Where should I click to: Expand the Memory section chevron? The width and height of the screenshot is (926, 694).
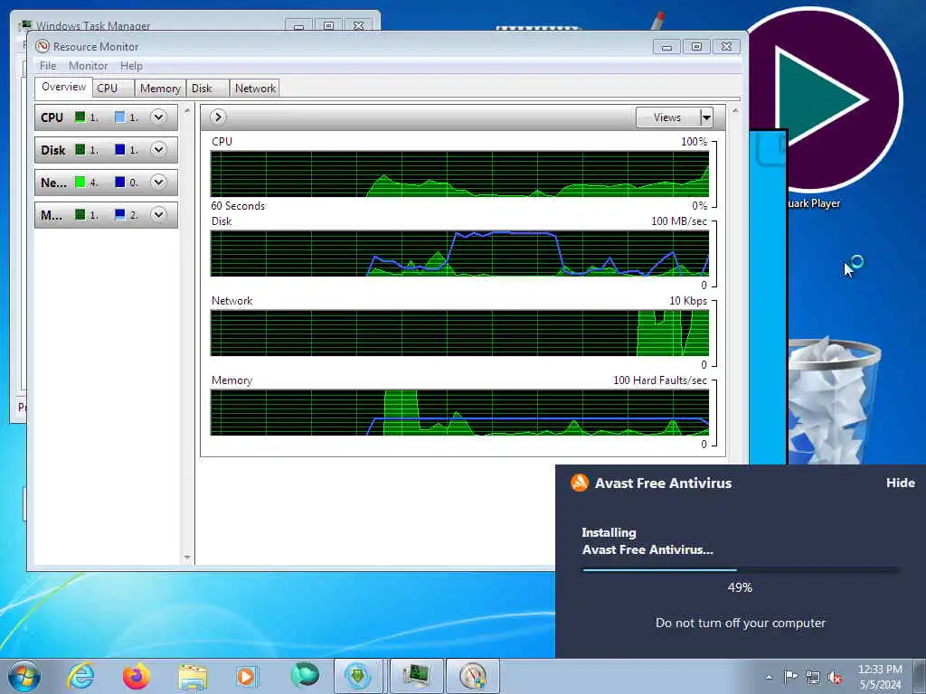coord(158,214)
